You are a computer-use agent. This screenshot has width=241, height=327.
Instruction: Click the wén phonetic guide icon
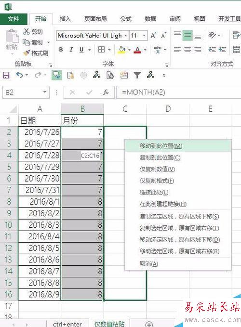158,50
